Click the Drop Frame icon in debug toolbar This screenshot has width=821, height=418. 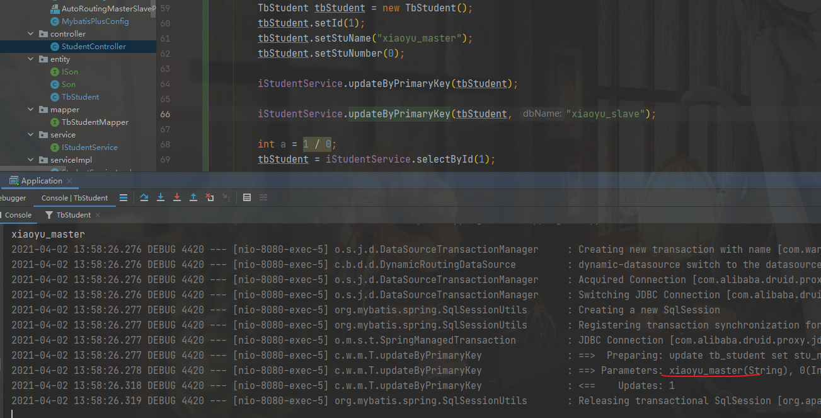210,197
